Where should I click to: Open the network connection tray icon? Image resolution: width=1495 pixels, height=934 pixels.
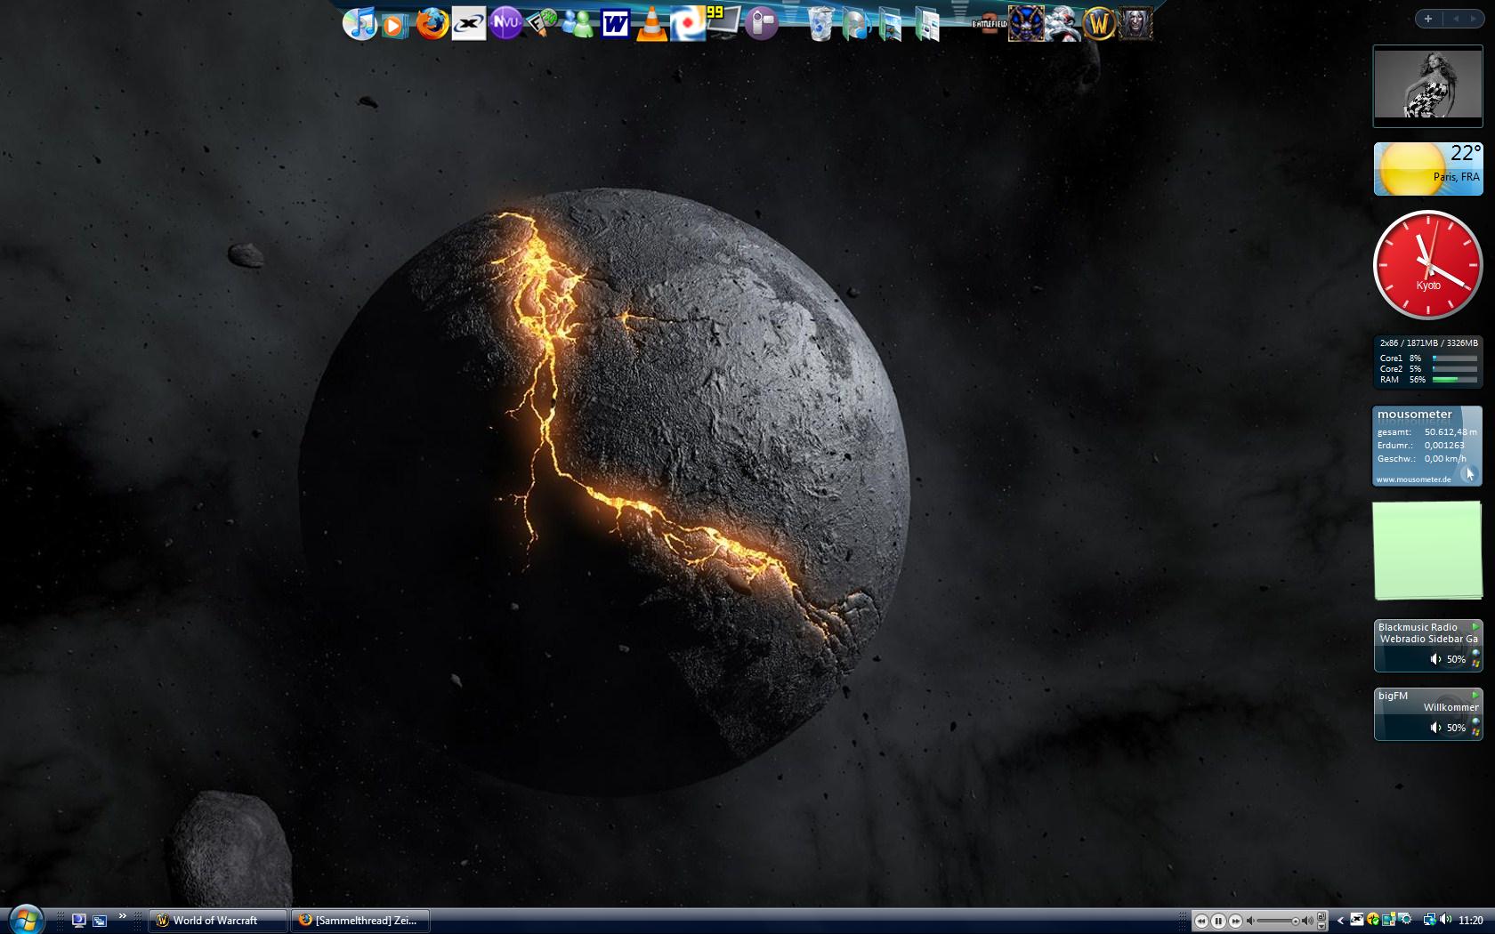1429,920
